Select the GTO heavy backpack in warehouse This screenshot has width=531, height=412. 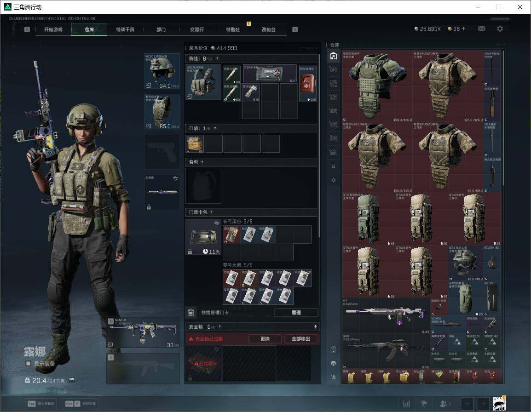coord(369,219)
